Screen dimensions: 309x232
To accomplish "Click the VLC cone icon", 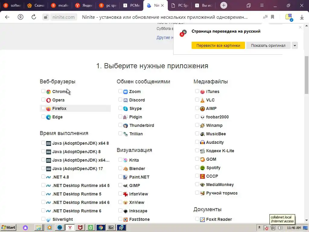I will [x=202, y=100].
